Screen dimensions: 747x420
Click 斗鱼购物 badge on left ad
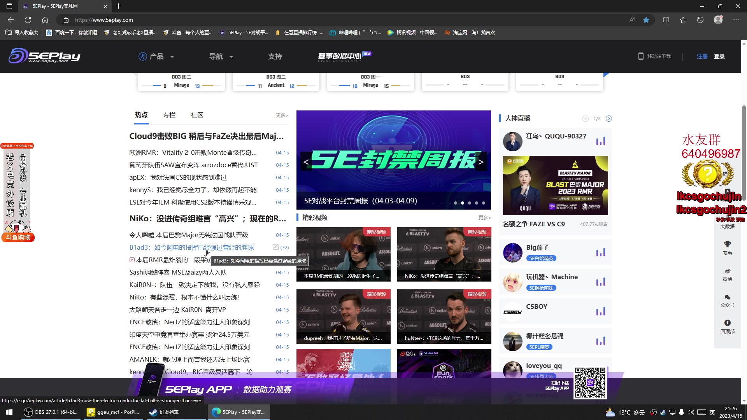18,238
